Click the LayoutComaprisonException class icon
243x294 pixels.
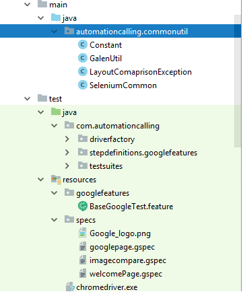point(83,71)
